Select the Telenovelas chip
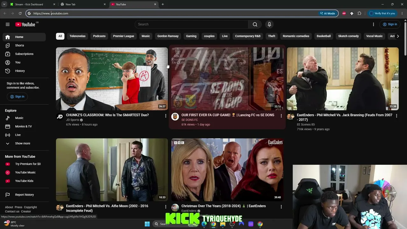Screen dimensions: 407x229 78,36
